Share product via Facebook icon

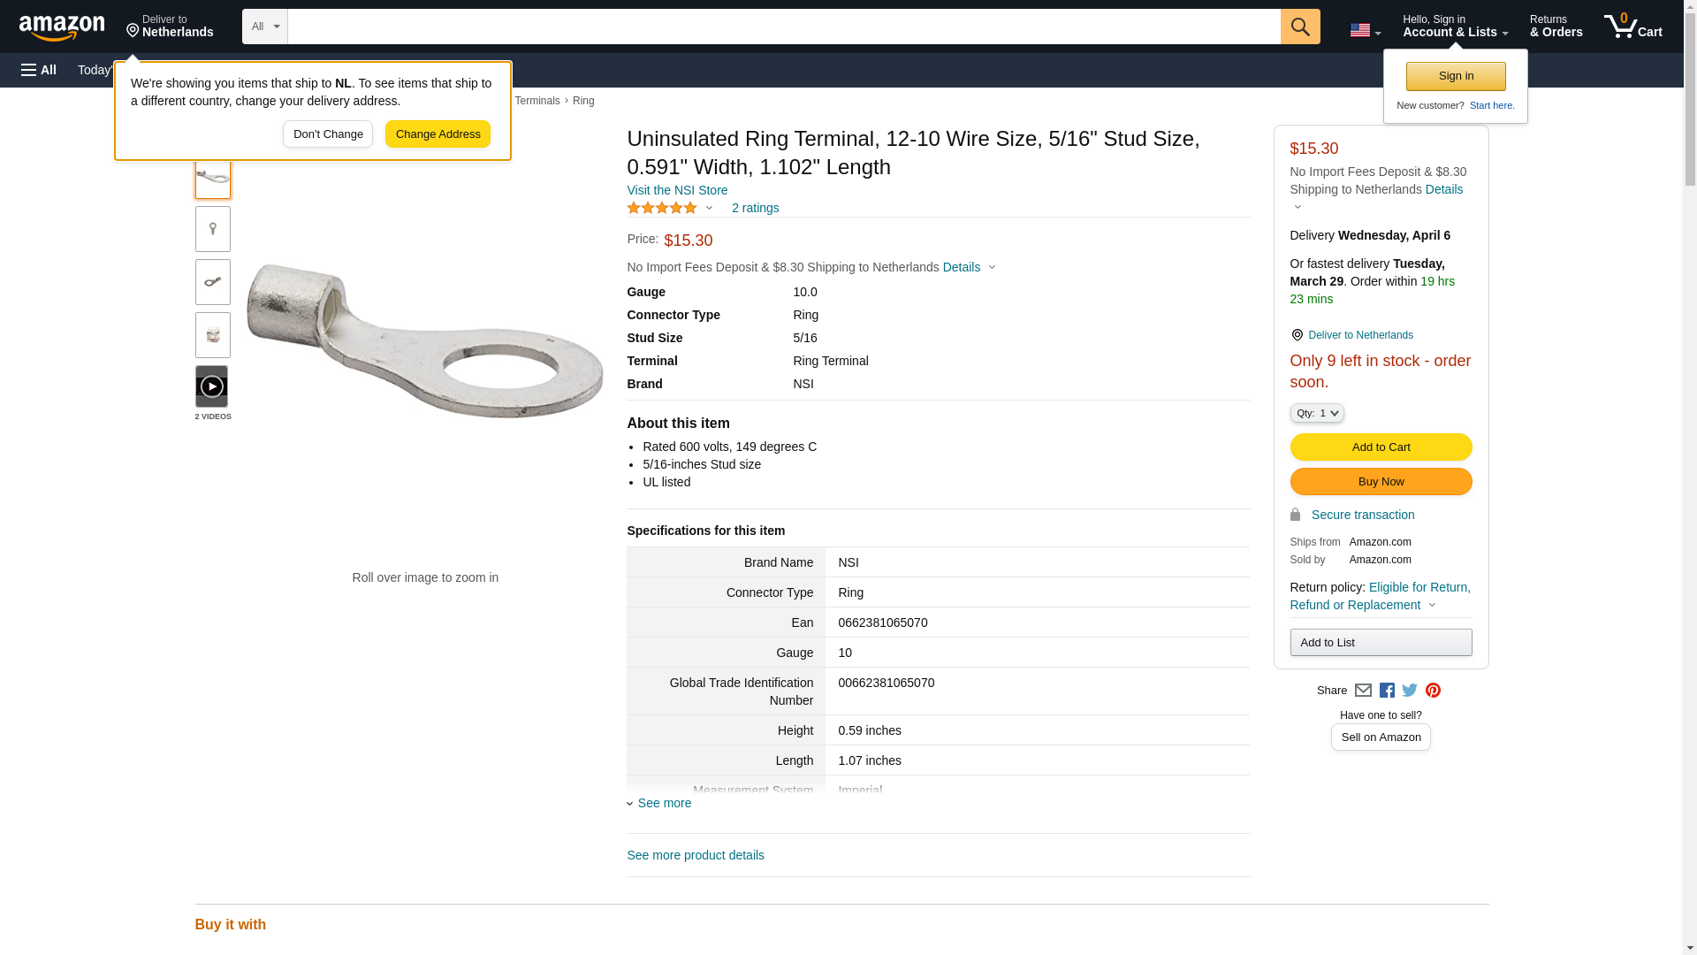point(1386,691)
